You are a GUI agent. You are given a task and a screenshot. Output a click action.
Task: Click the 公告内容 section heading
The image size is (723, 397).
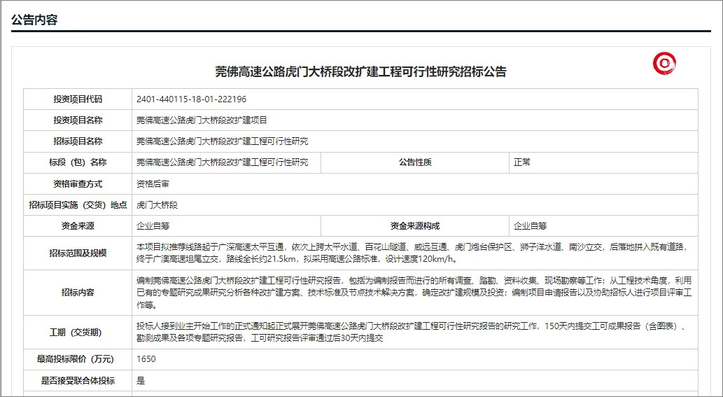(x=34, y=20)
